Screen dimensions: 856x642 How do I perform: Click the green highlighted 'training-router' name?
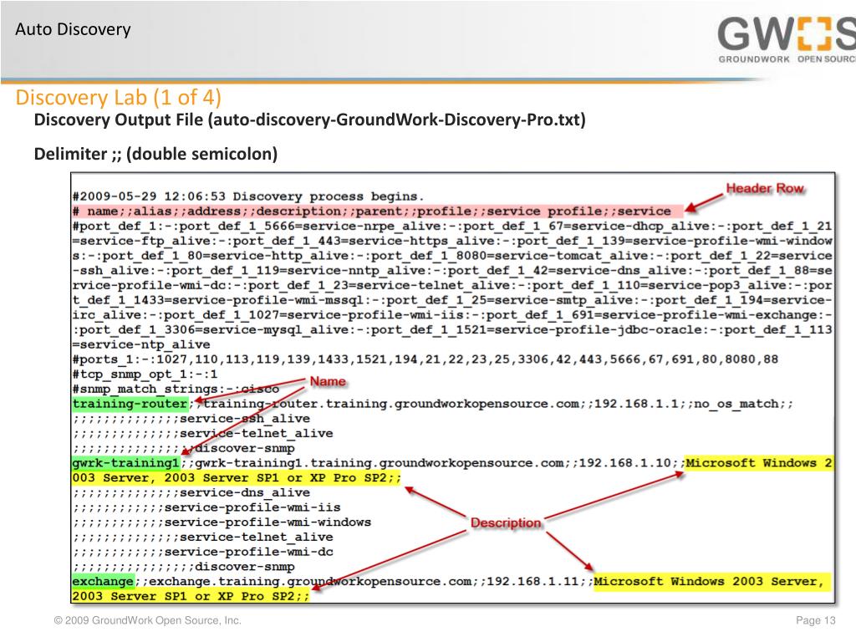click(x=130, y=404)
